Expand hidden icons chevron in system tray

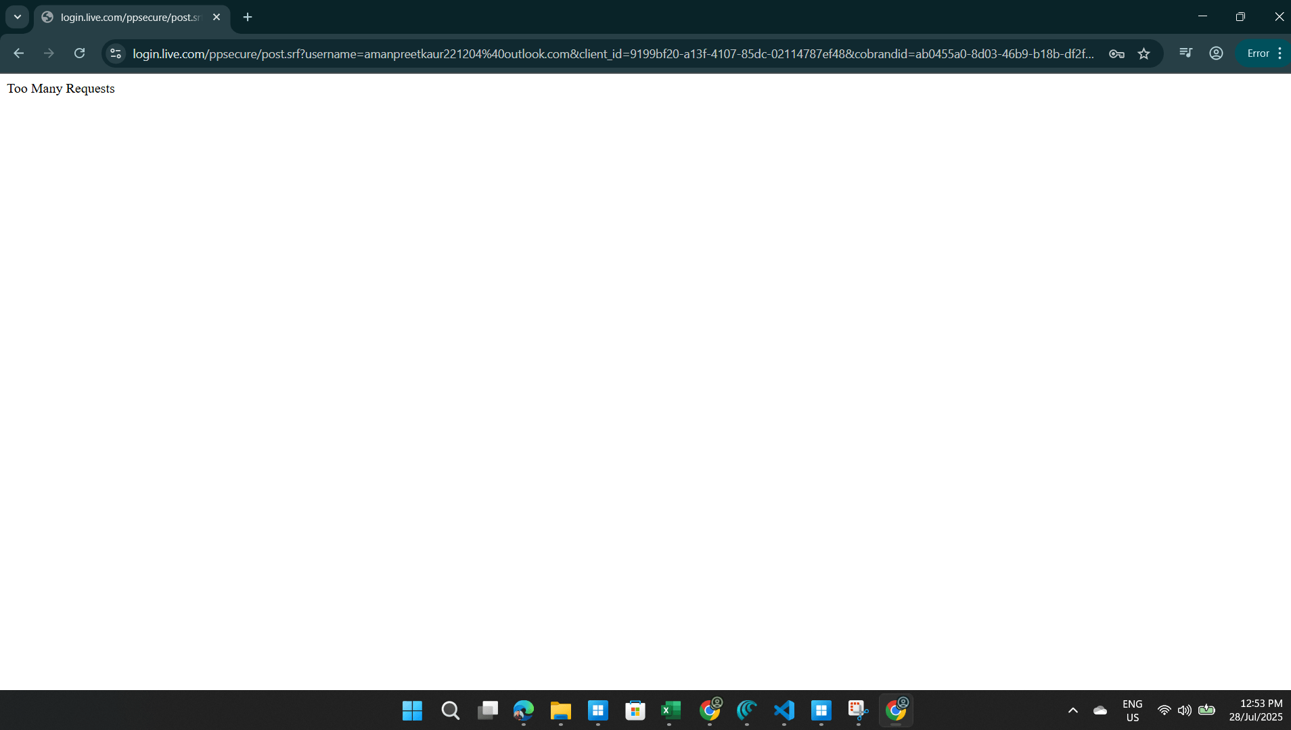pyautogui.click(x=1072, y=710)
